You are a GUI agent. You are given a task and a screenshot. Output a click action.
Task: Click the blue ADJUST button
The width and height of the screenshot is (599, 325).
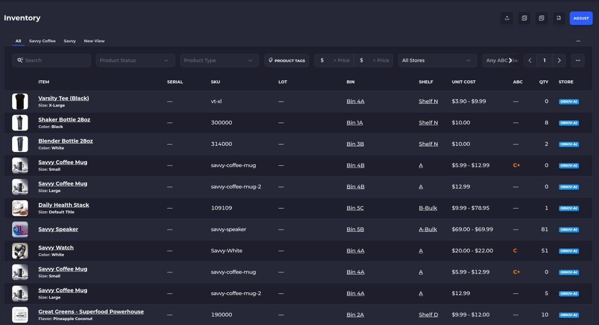tap(581, 18)
